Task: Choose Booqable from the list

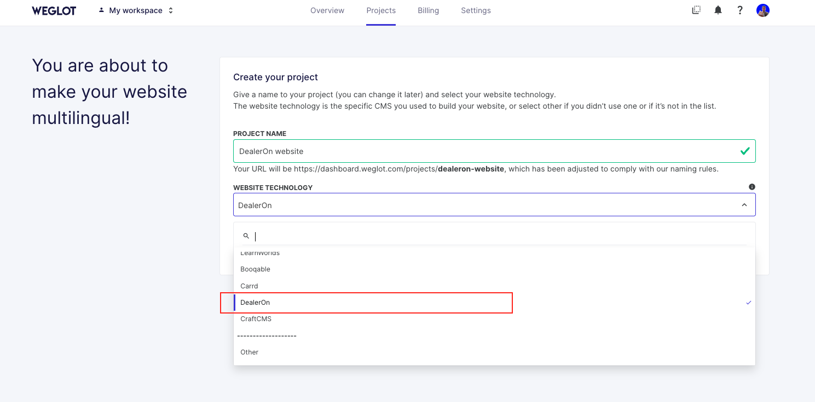Action: pyautogui.click(x=256, y=269)
